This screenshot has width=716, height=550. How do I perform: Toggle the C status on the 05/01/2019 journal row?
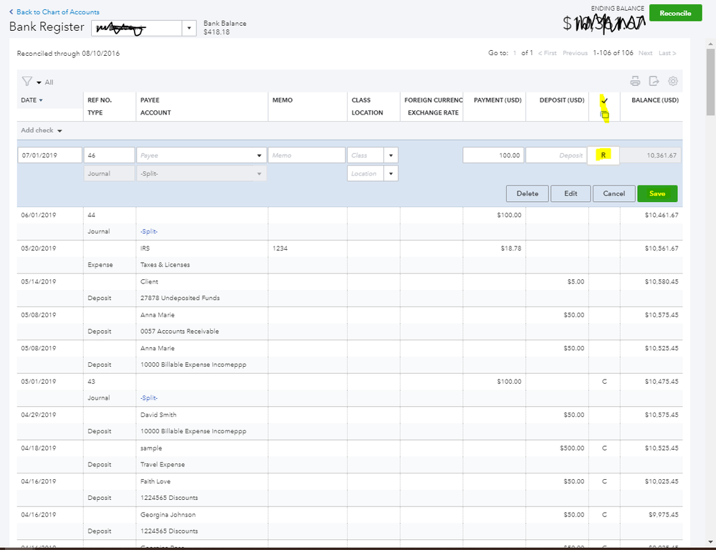tap(604, 382)
